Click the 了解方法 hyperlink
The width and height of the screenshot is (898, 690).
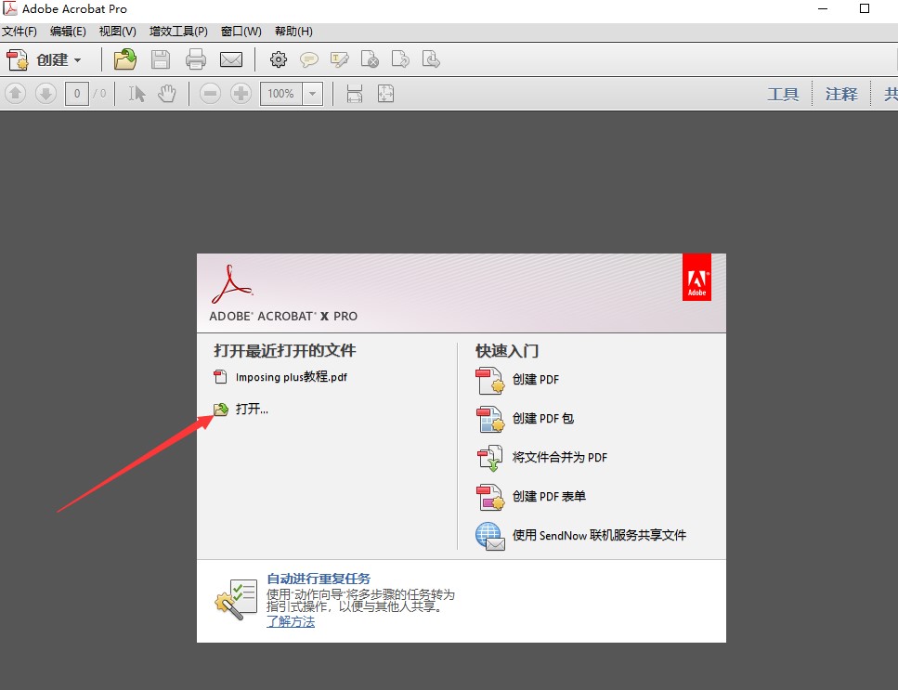(291, 621)
